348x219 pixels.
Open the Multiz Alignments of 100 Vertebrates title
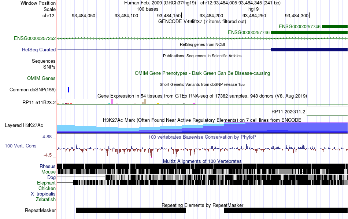tap(202, 161)
